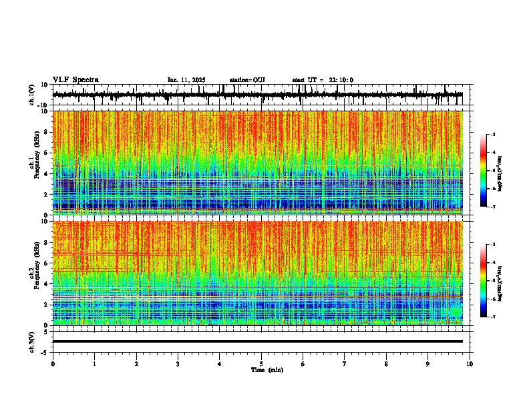
Task: Select the "start UT = 22:10:0" header text
Action: (x=323, y=80)
